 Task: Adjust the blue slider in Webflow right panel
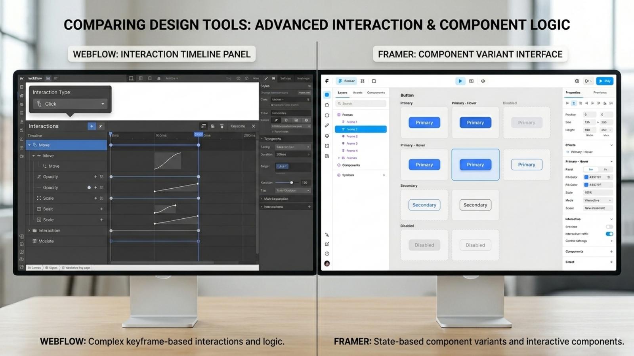[292, 182]
